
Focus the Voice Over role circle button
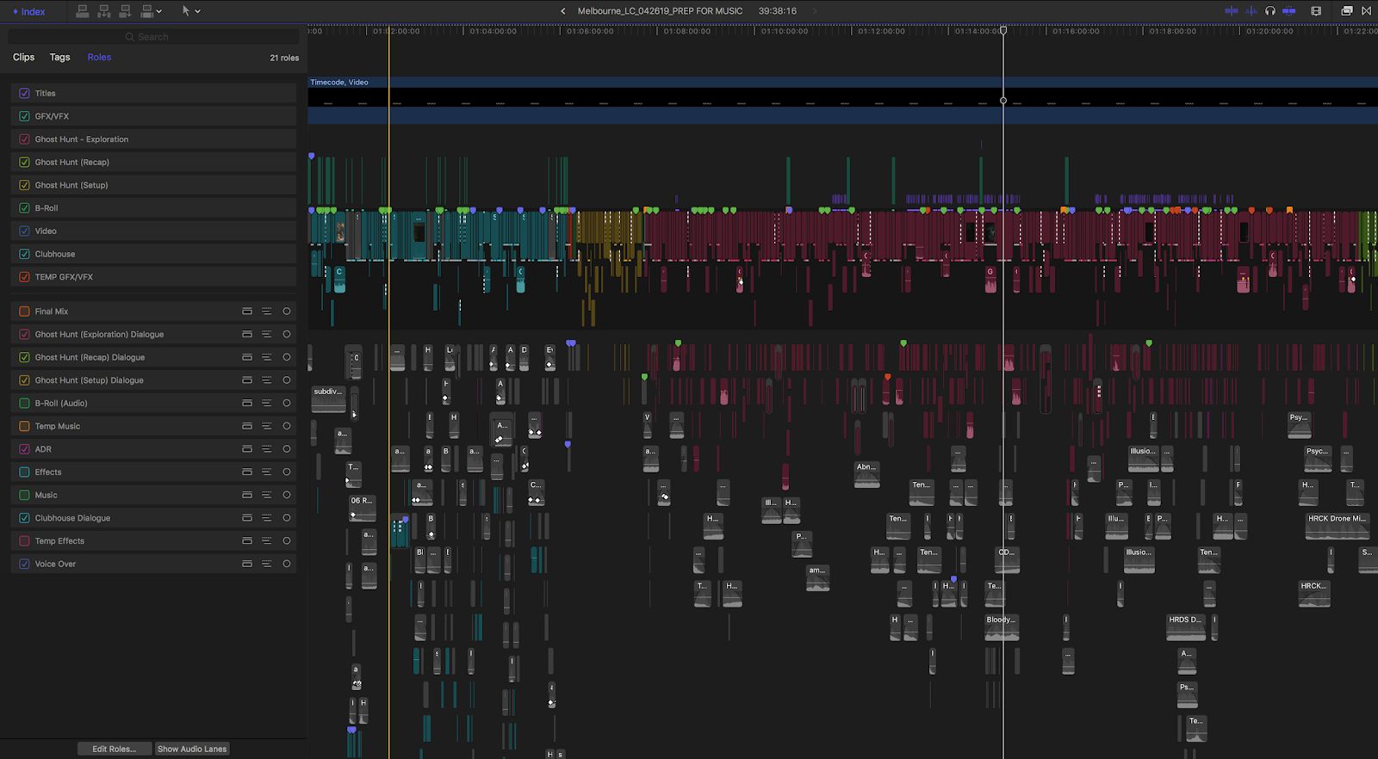click(x=287, y=564)
